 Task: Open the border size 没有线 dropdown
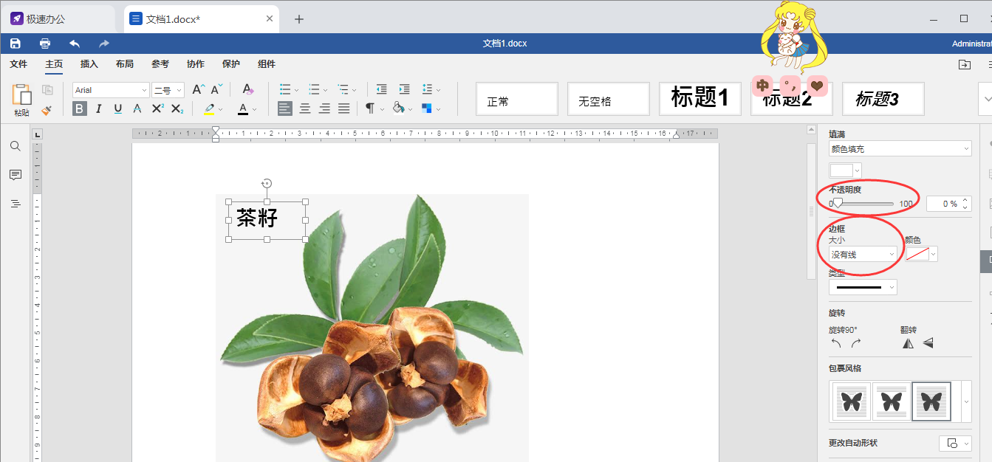click(x=863, y=254)
